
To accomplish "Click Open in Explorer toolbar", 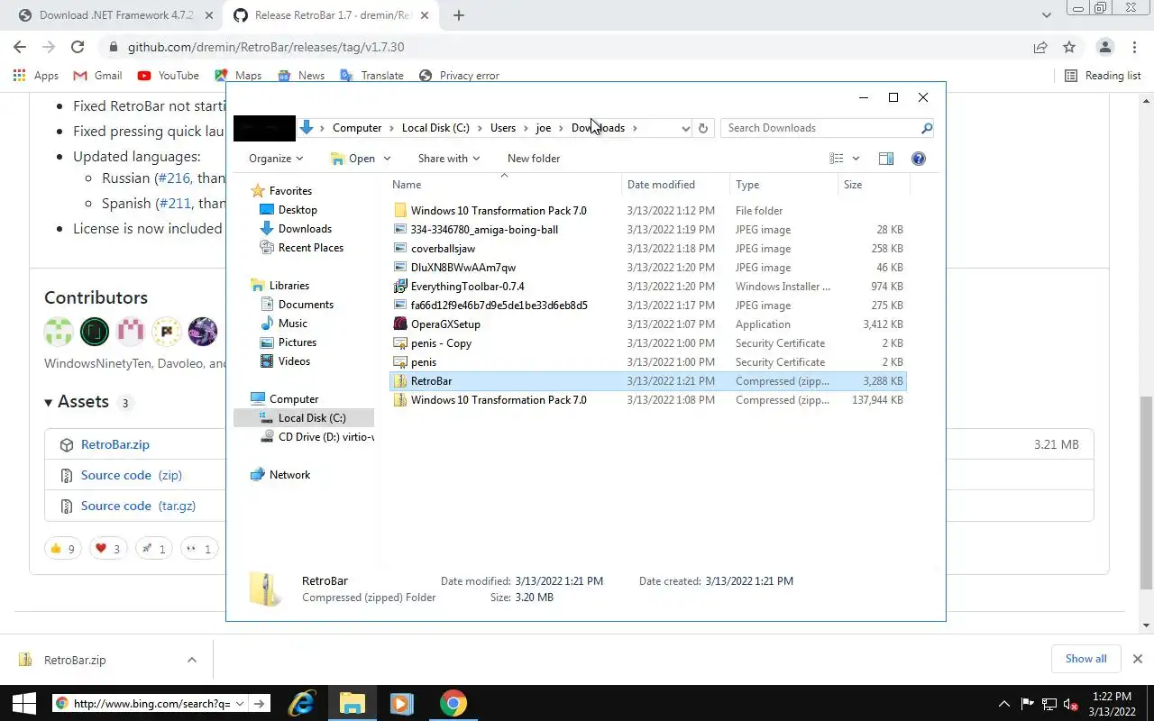I will pyautogui.click(x=353, y=159).
